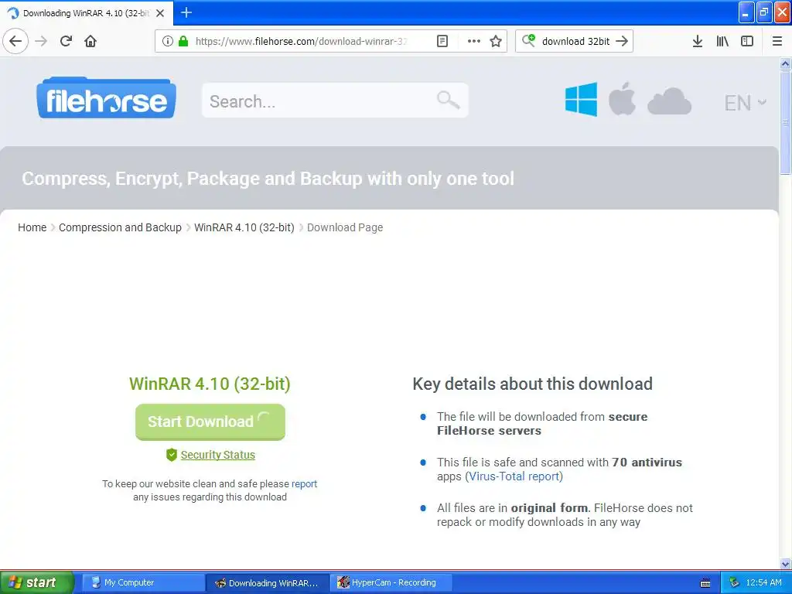Click the search engine magnifier icon

[x=528, y=40]
